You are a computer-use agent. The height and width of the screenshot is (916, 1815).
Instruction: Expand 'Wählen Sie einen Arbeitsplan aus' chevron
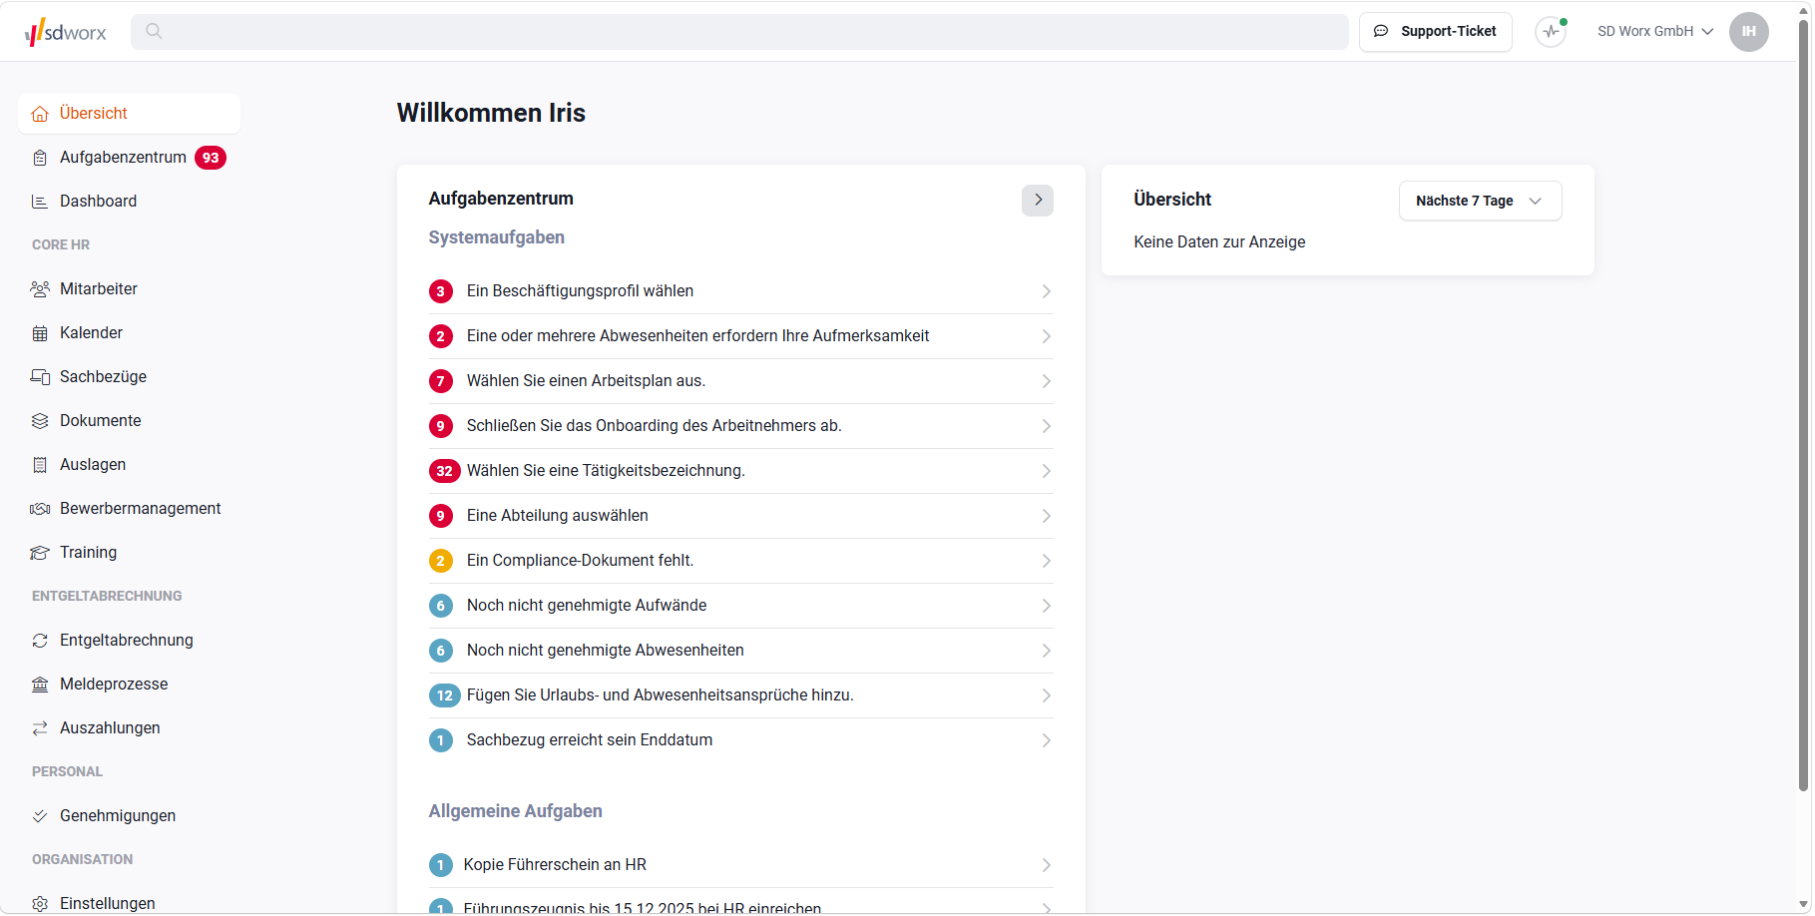point(1046,381)
